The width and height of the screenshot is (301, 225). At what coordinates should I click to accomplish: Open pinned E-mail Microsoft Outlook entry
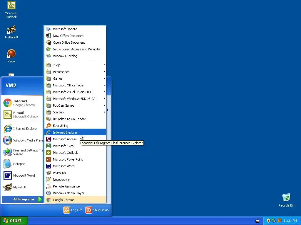(x=22, y=115)
